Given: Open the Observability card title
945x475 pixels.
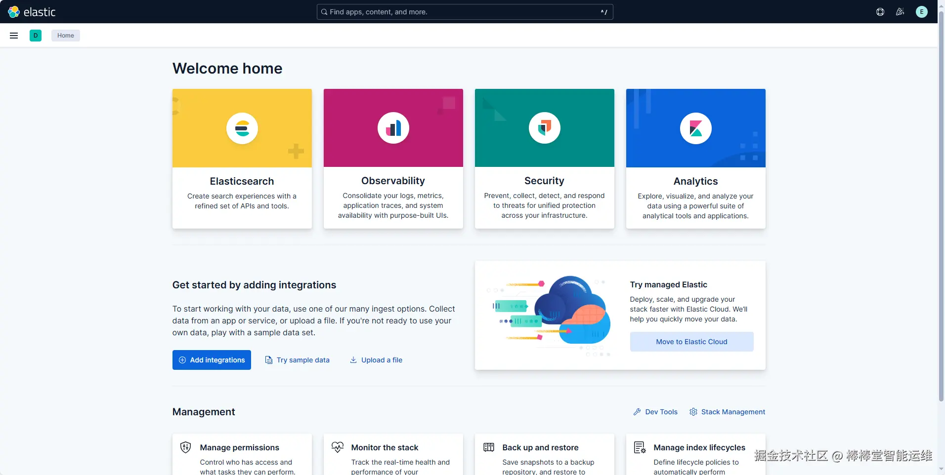Looking at the screenshot, I should [x=393, y=181].
